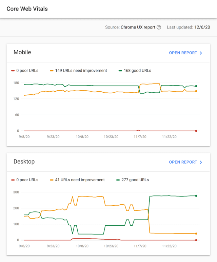This screenshot has width=217, height=262.
Task: Click '9/23/20' date label on Mobile chart
Action: coord(53,137)
